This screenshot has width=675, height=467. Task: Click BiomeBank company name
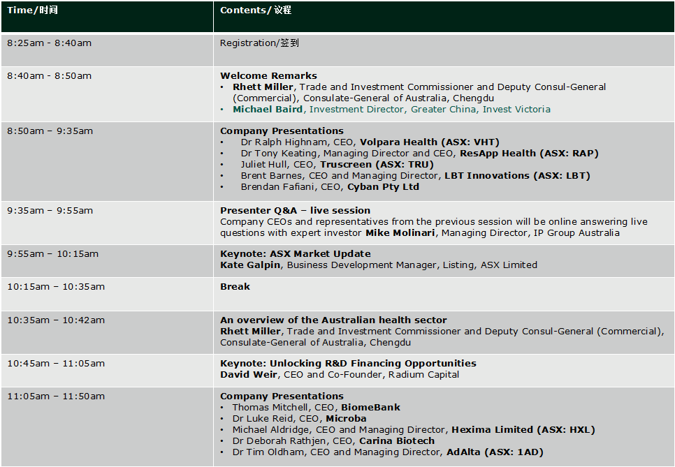[x=370, y=407]
